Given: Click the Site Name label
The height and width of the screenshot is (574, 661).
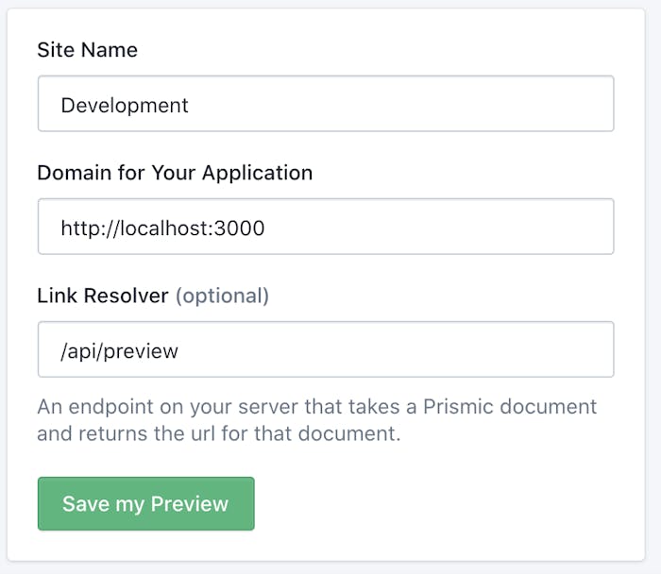Looking at the screenshot, I should click(87, 50).
